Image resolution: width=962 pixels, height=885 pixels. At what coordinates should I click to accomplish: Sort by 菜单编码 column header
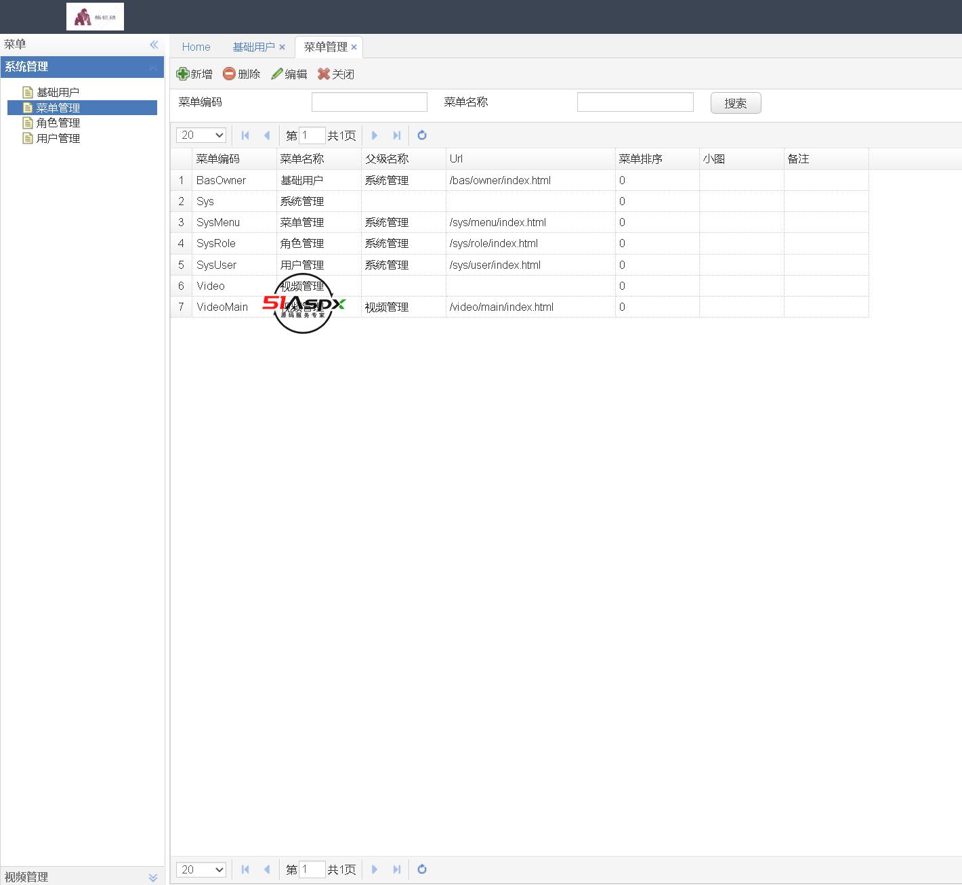click(234, 159)
